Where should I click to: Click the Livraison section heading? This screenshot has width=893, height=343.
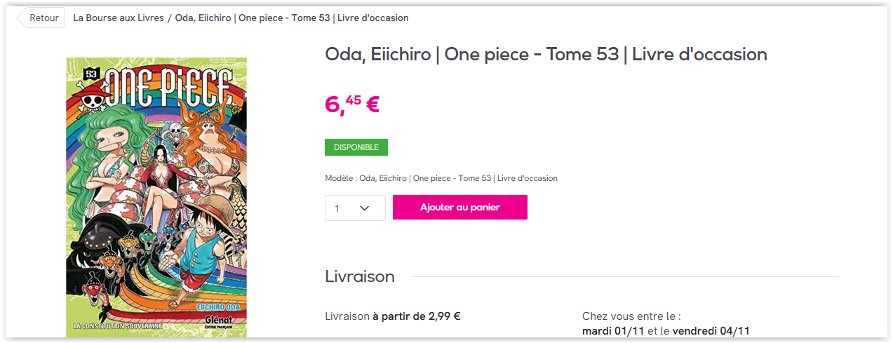[360, 276]
